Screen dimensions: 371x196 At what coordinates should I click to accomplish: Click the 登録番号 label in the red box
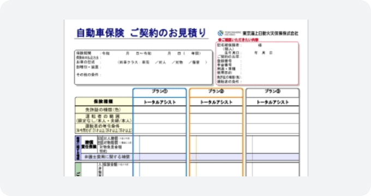[224, 61]
